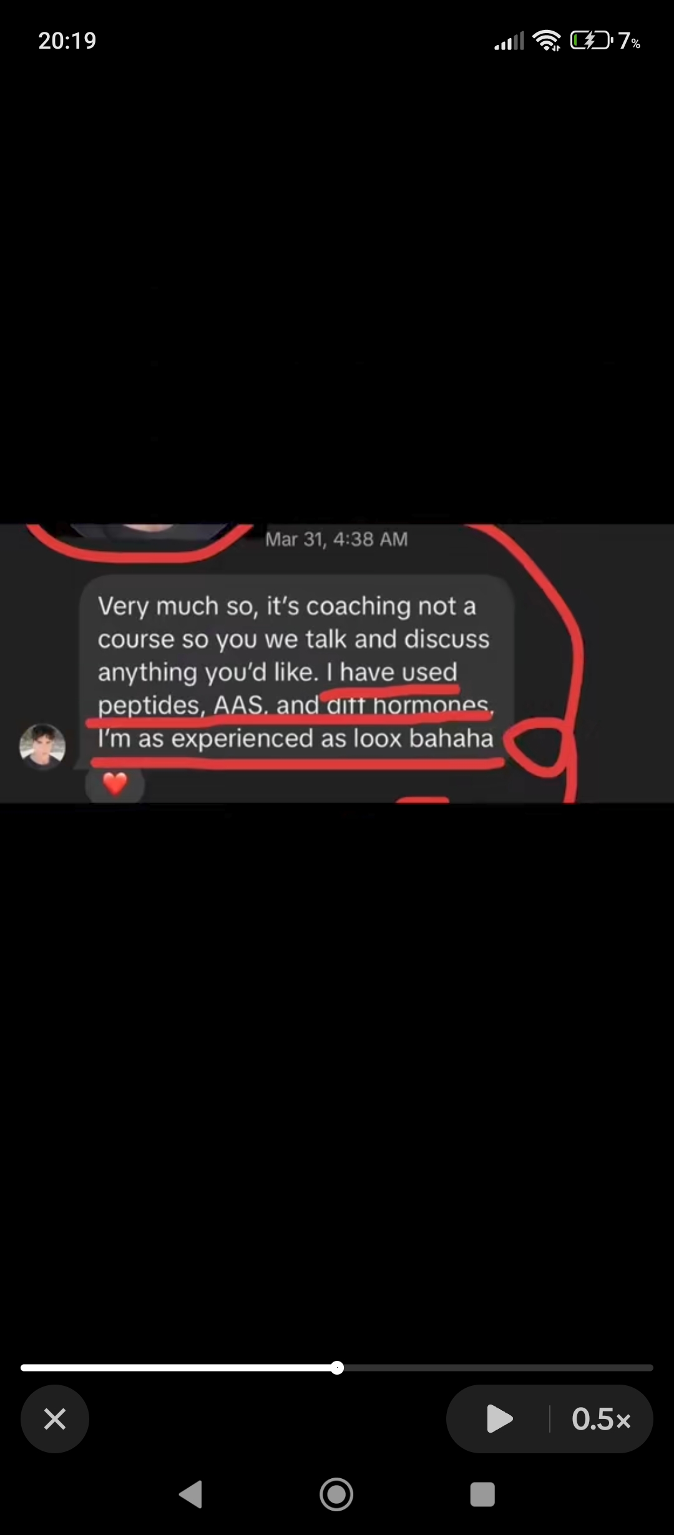Image resolution: width=674 pixels, height=1535 pixels.
Task: Tap the charging battery icon
Action: 591,41
